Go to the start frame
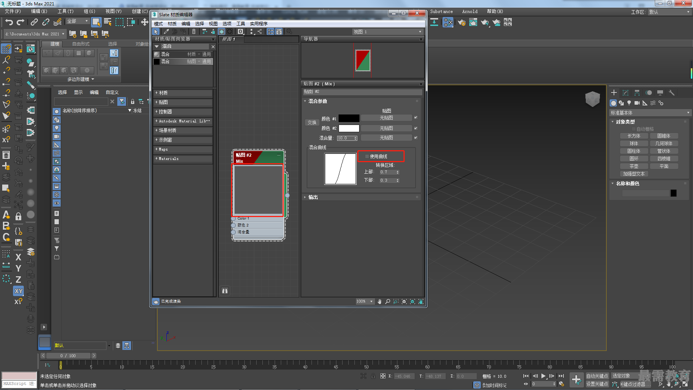The image size is (693, 390). pos(526,376)
